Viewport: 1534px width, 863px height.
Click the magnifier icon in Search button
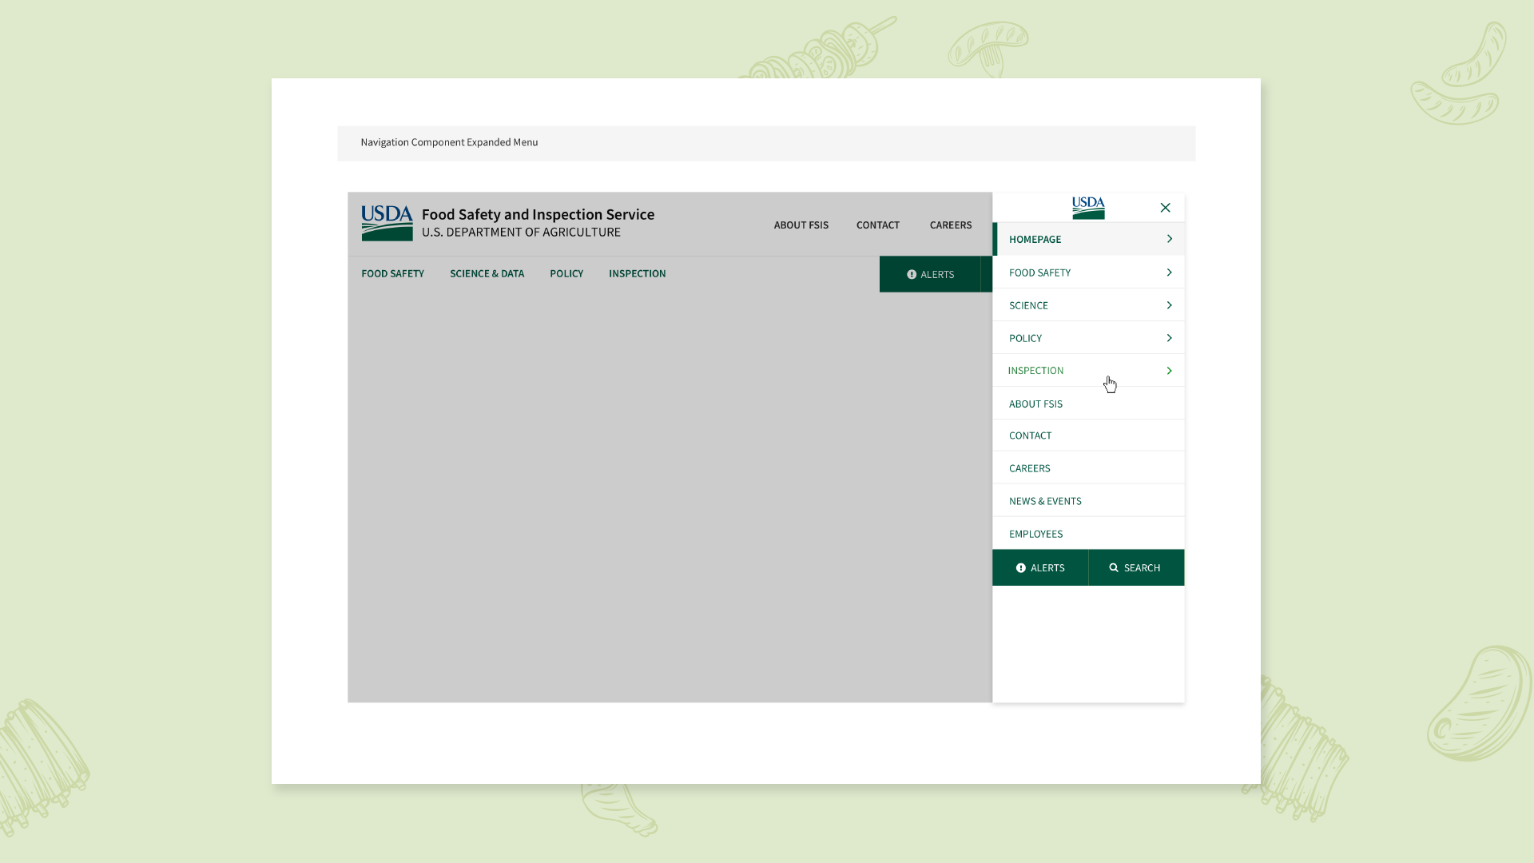click(1114, 568)
